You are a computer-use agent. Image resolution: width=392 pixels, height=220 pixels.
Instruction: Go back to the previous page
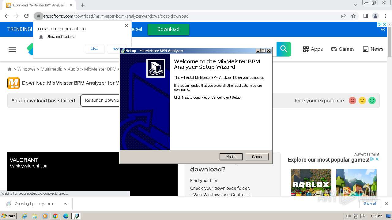tap(7, 16)
